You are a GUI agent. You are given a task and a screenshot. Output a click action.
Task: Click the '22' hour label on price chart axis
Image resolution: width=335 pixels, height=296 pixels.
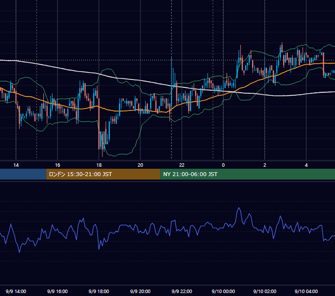(182, 165)
